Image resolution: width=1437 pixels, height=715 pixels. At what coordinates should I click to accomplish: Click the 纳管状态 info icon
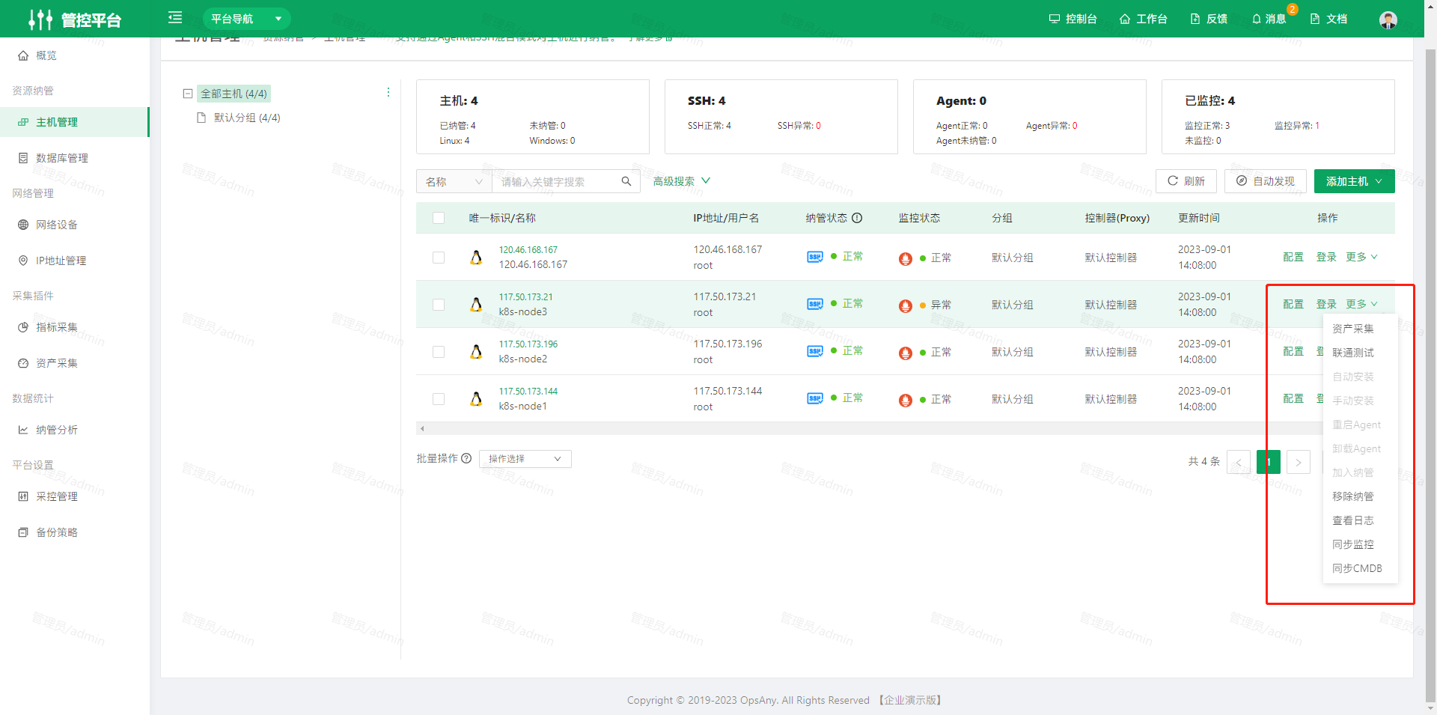click(857, 218)
